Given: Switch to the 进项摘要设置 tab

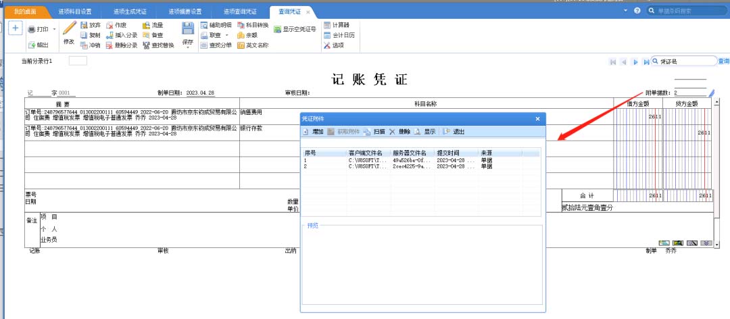Looking at the screenshot, I should pos(185,11).
